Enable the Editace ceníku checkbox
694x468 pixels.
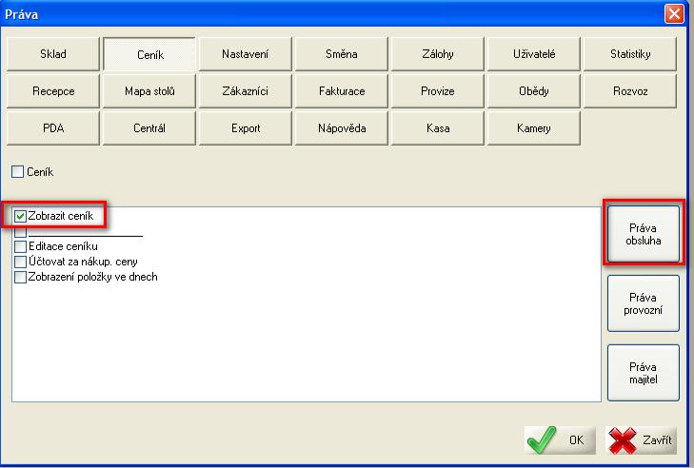pos(21,246)
